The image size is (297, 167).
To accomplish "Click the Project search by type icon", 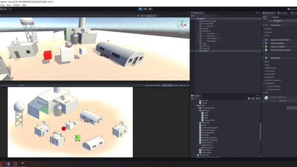I will pos(249,98).
